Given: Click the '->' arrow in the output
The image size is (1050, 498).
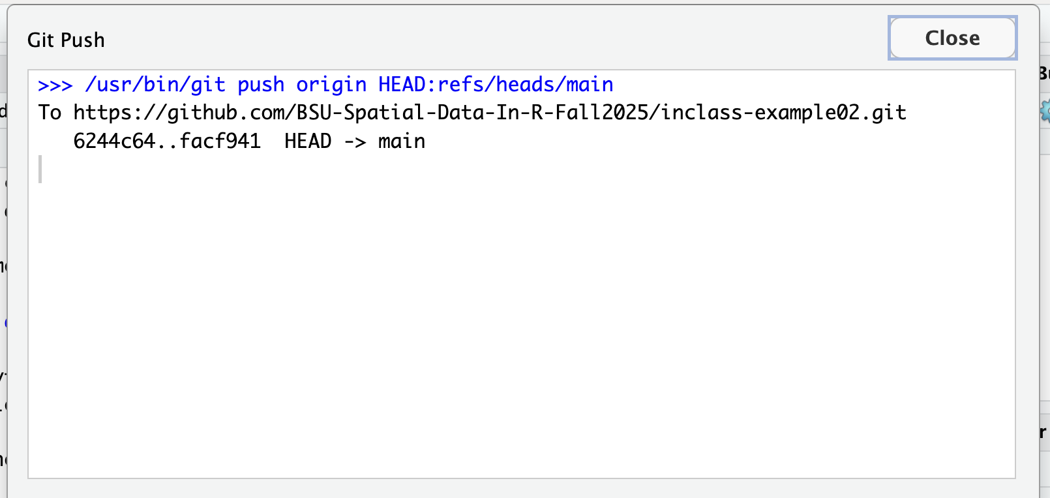Looking at the screenshot, I should pos(355,142).
